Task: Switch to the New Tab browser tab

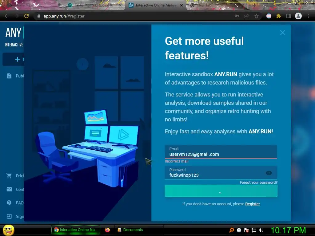Action: coord(204,5)
